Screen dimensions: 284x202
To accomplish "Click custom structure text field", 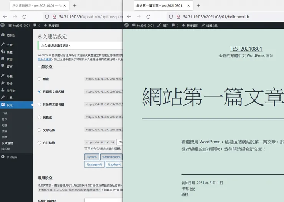I will coord(119,142).
